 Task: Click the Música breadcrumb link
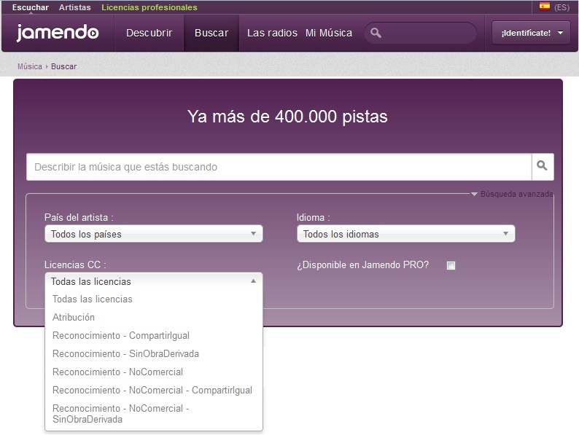click(x=30, y=66)
